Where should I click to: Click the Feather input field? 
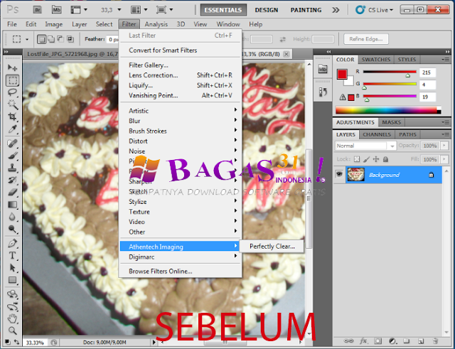tap(113, 39)
